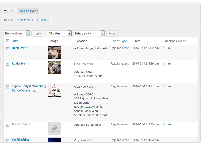
Task: Click the Date column header
Action: (137, 41)
